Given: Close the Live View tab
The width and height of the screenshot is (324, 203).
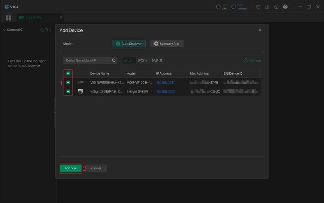Looking at the screenshot, I should tap(61, 18).
